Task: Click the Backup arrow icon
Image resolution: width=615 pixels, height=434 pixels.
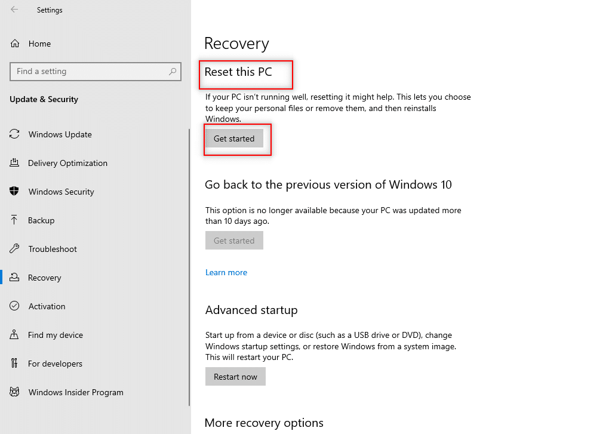Action: point(14,220)
